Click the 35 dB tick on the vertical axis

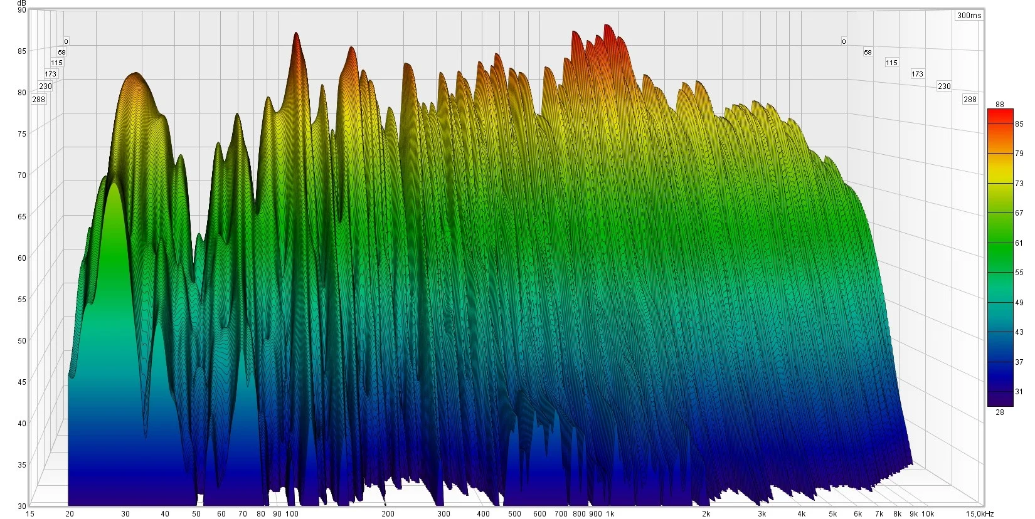[x=23, y=464]
